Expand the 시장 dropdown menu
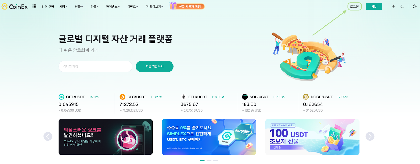420x164 pixels. pyautogui.click(x=63, y=7)
